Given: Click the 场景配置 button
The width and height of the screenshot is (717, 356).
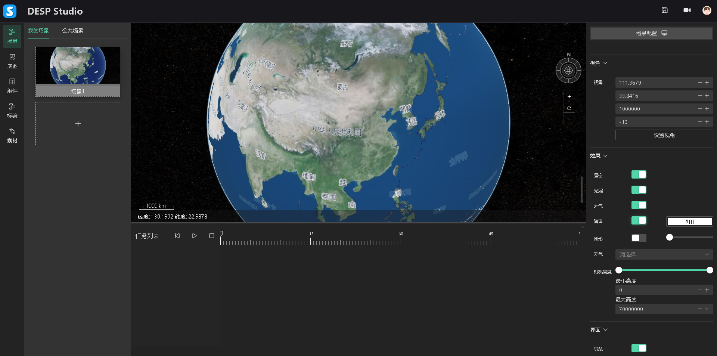Looking at the screenshot, I should (x=651, y=33).
